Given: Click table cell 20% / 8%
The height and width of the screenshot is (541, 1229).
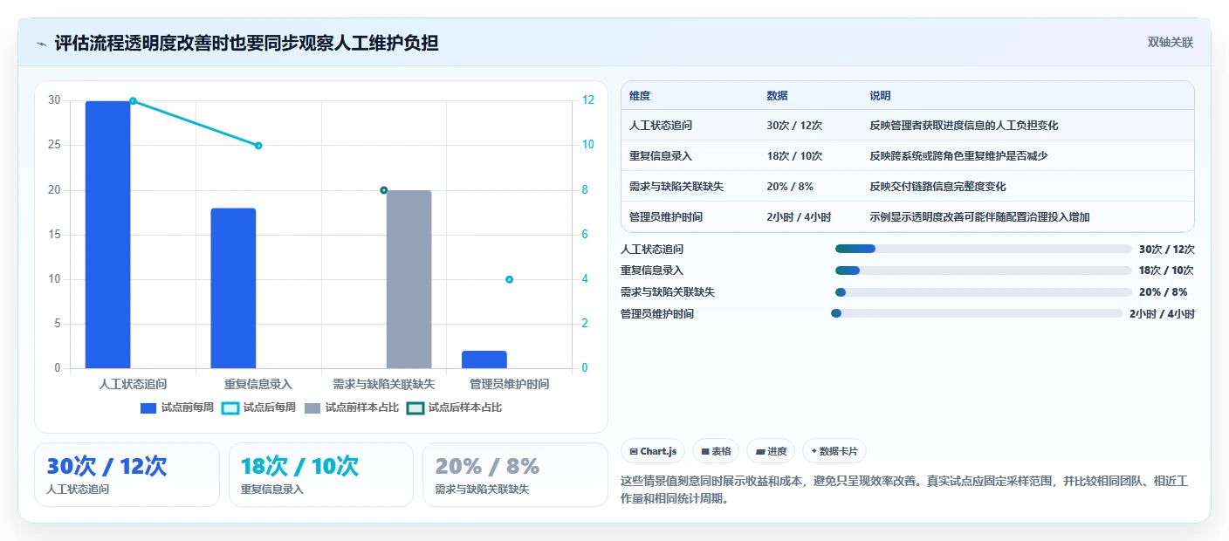Looking at the screenshot, I should (x=790, y=187).
